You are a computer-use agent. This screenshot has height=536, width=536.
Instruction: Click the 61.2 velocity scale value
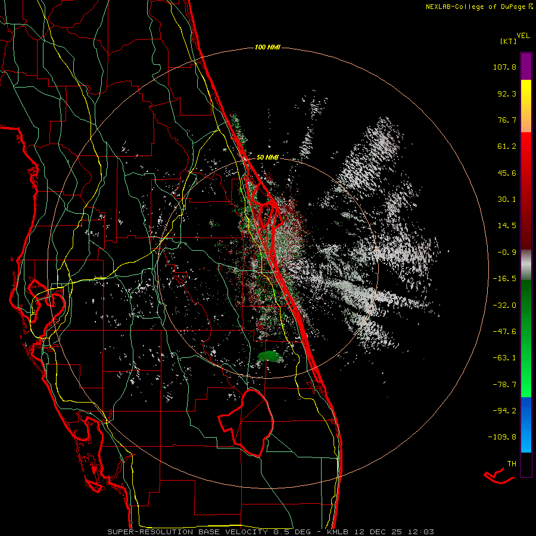pyautogui.click(x=507, y=147)
